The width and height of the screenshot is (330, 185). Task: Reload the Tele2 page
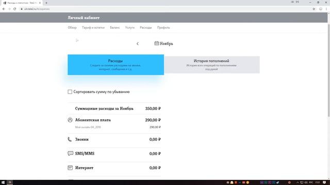tap(15, 9)
